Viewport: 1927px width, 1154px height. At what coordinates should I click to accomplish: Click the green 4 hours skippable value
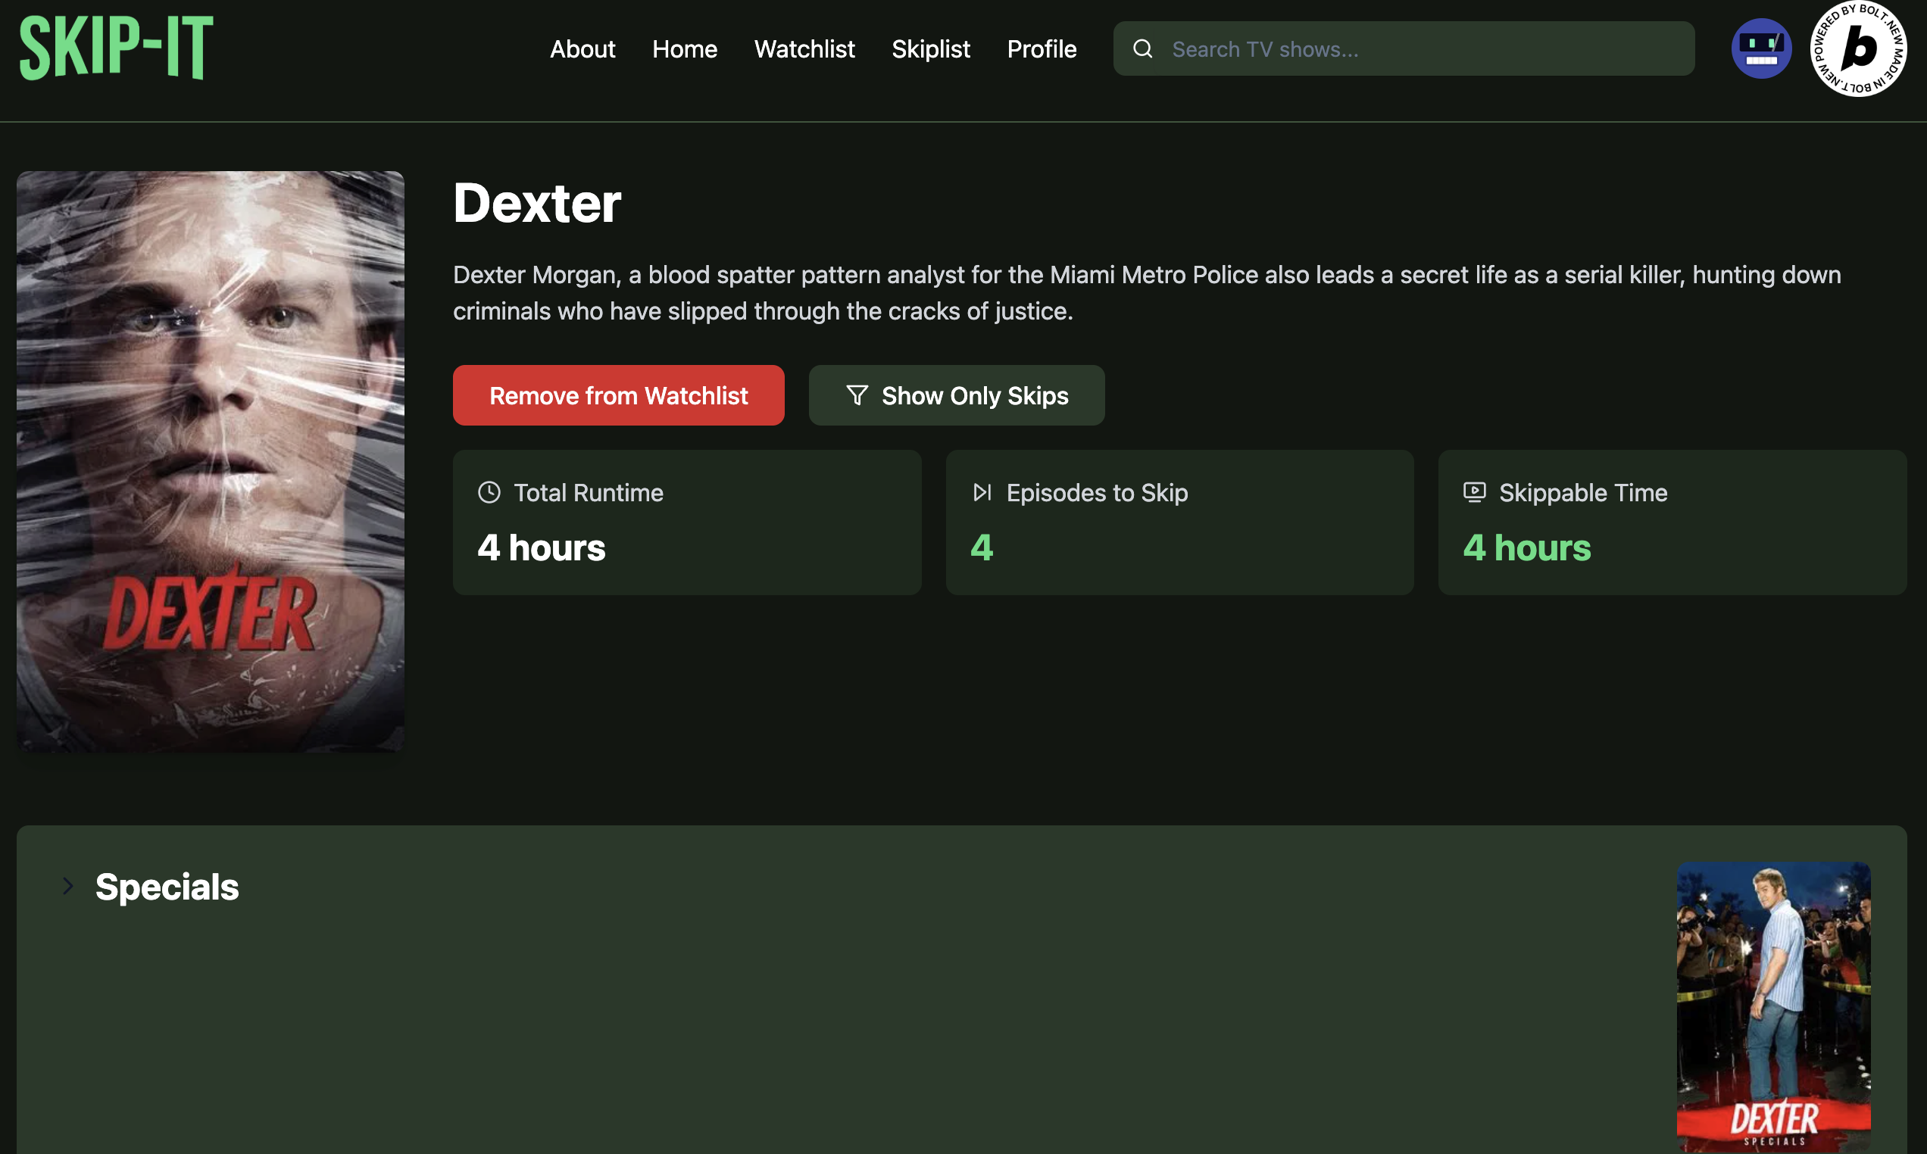[1526, 547]
